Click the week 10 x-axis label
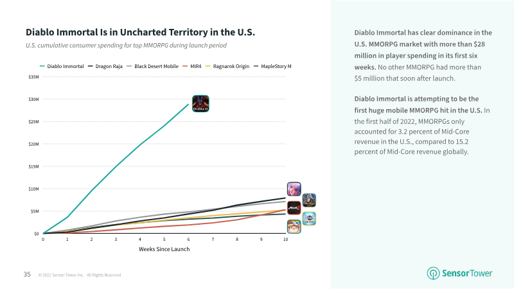Viewport: 514px width, 289px height. tap(285, 240)
